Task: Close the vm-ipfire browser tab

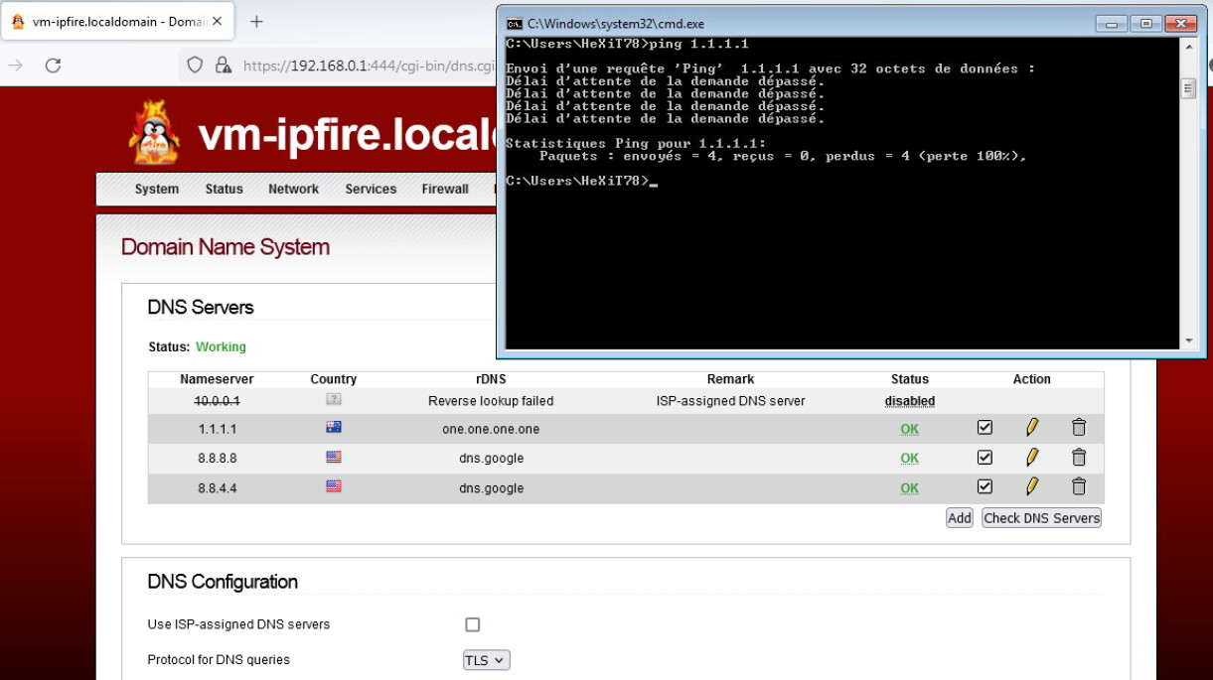Action: tap(218, 21)
